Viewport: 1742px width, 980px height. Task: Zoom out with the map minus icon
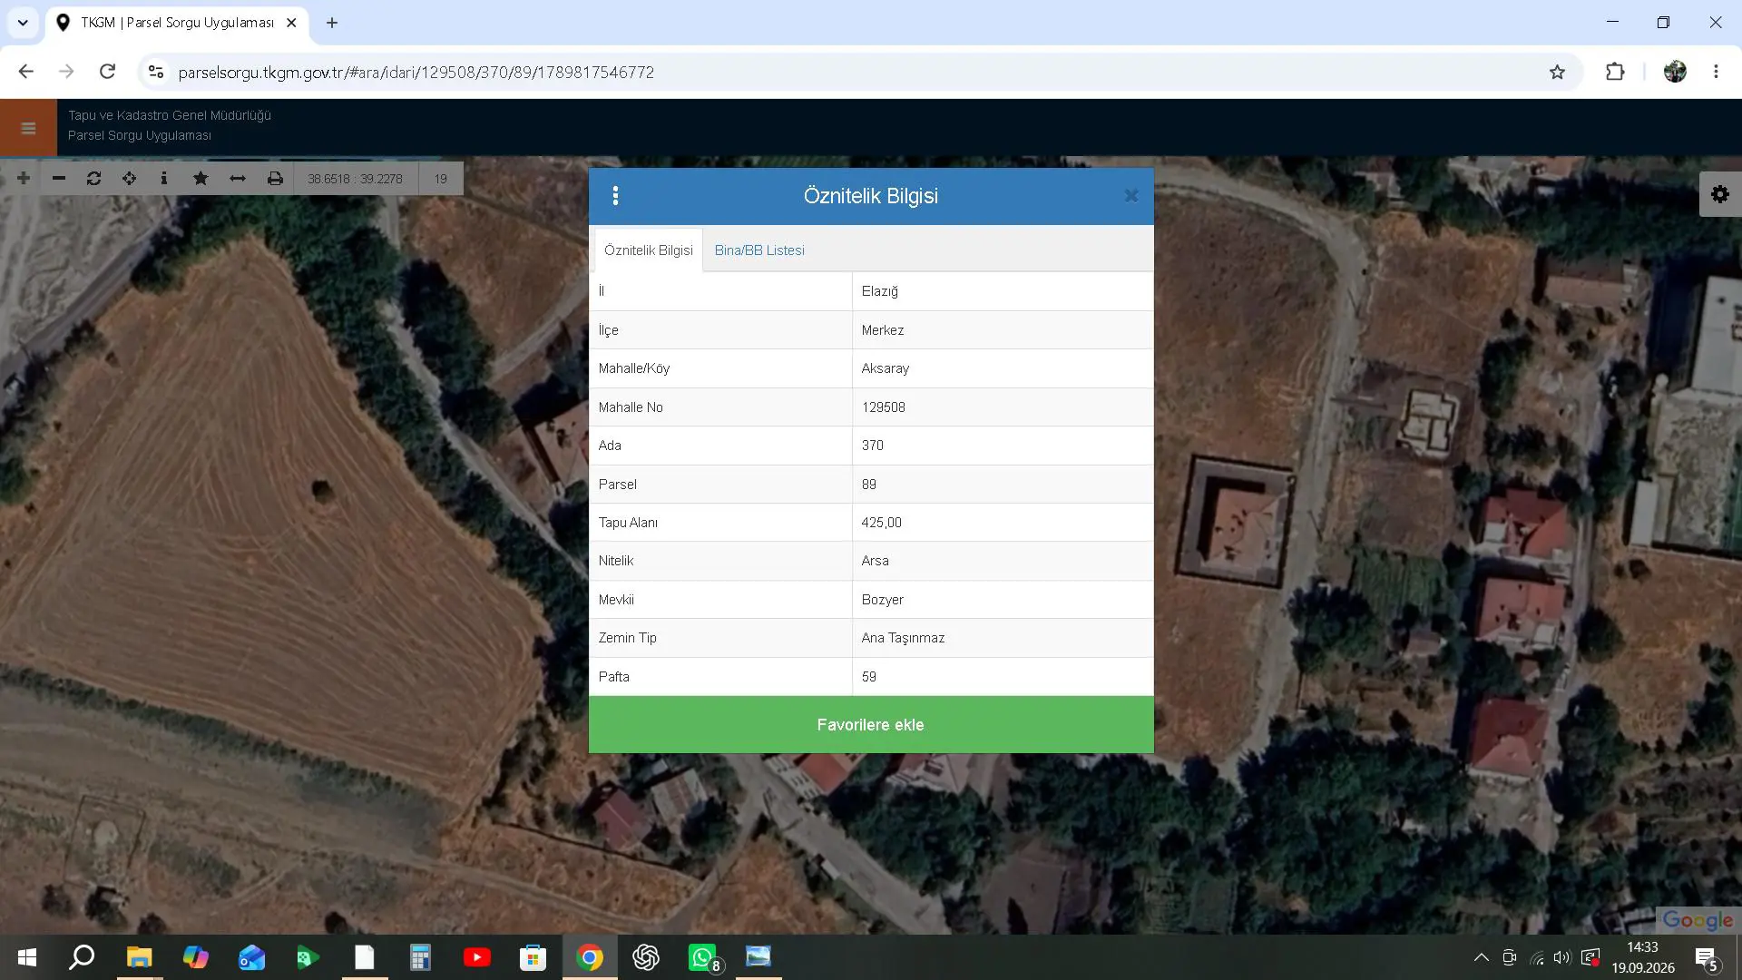[59, 178]
